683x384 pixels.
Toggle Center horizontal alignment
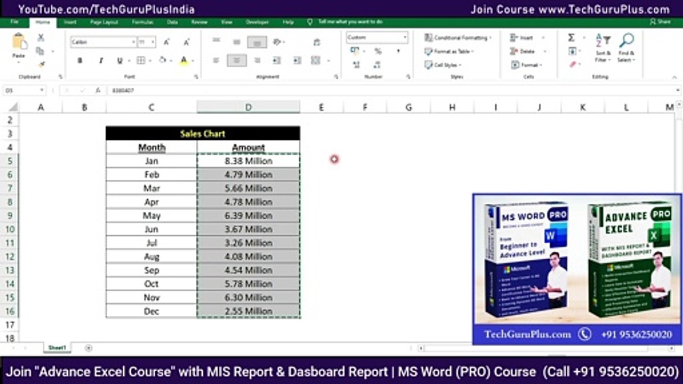coord(236,60)
